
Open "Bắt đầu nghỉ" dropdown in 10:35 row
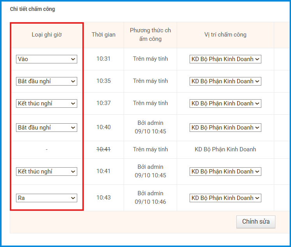(x=46, y=81)
